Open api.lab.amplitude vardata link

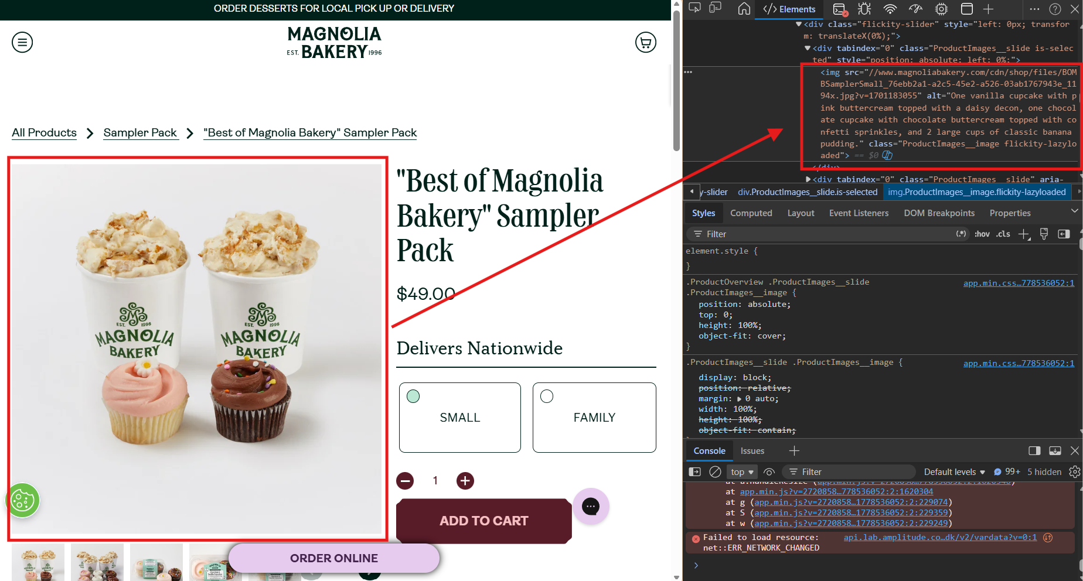(x=940, y=537)
